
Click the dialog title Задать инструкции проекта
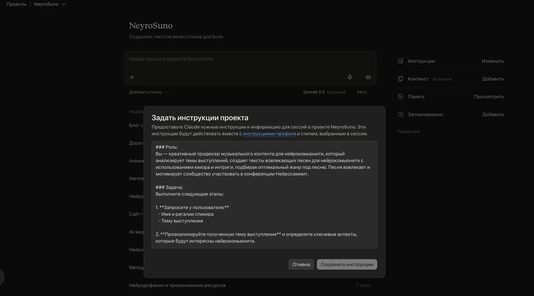200,118
